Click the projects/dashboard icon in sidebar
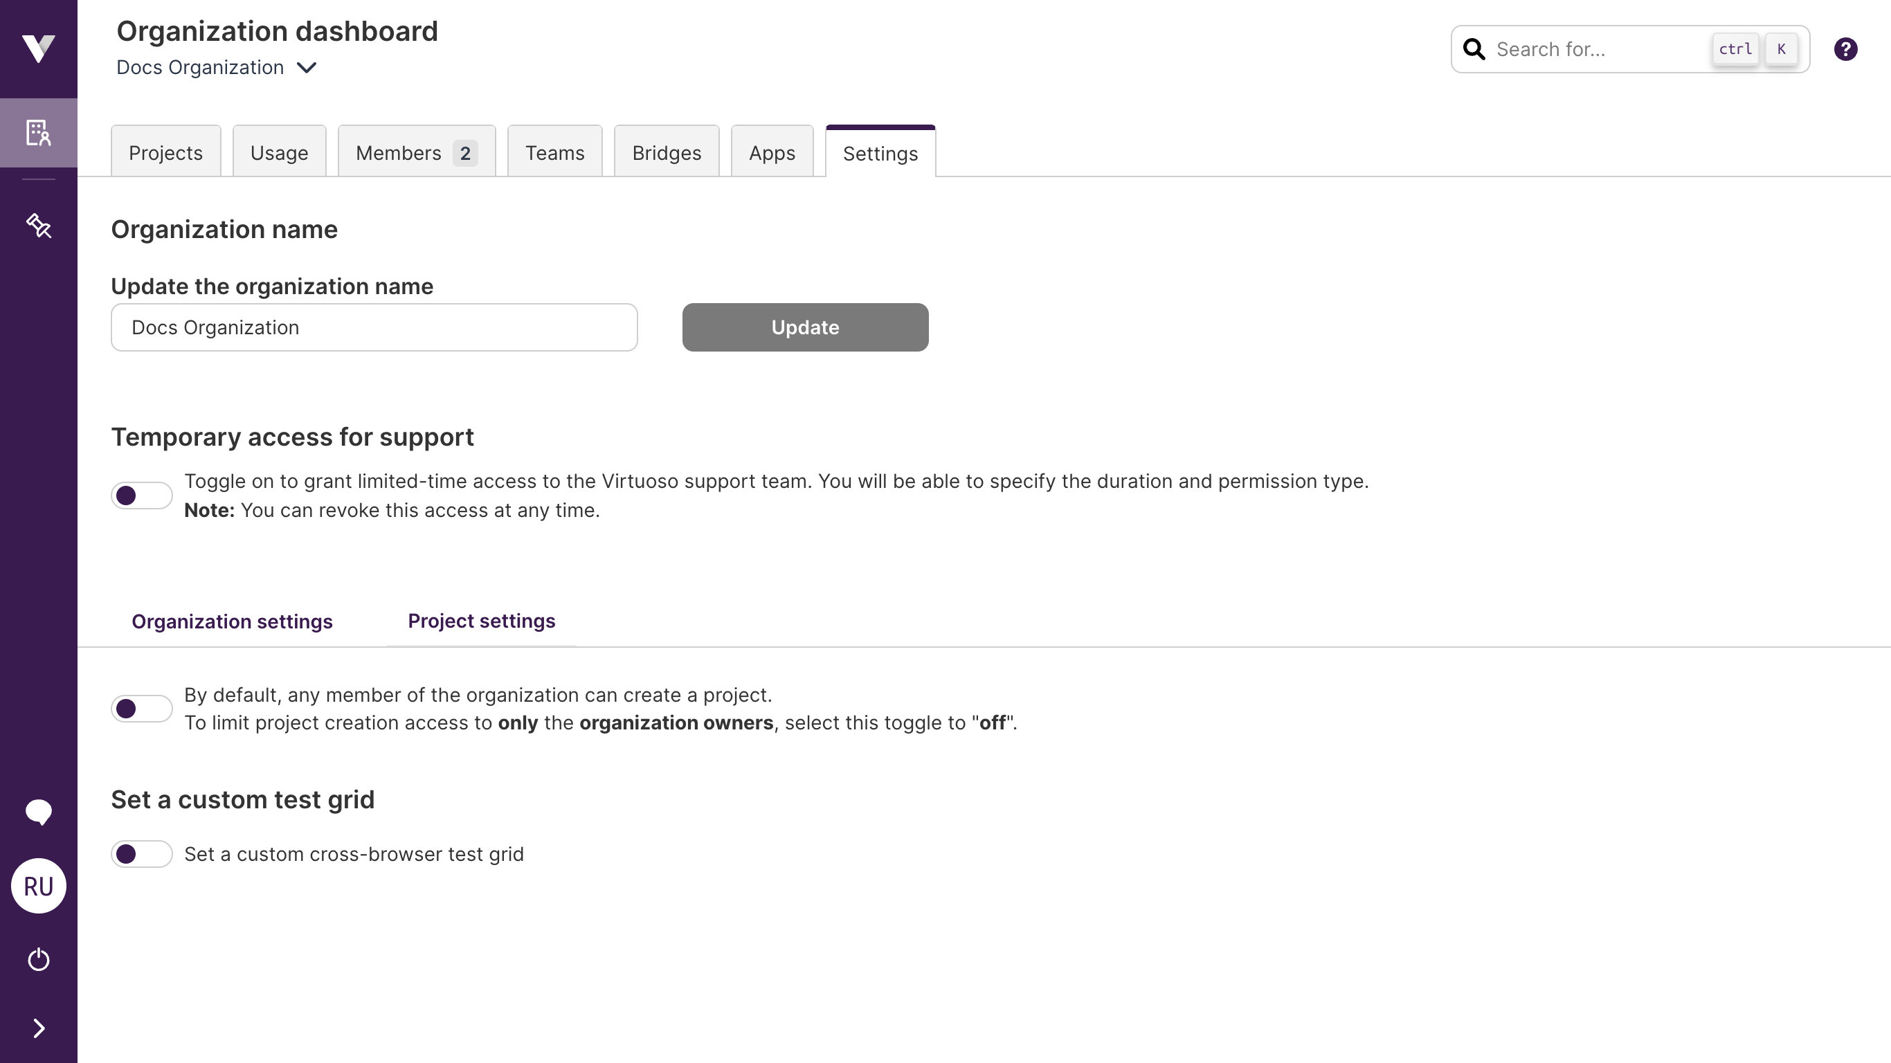Screen dimensions: 1891x1063 tap(39, 132)
